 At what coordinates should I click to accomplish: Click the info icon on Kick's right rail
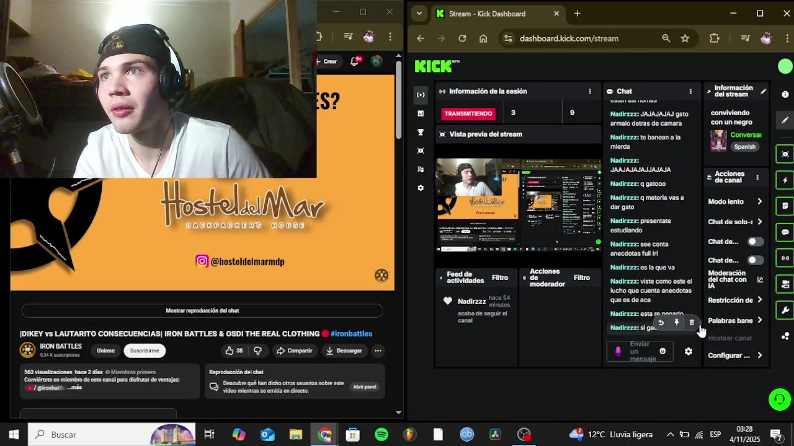785,95
